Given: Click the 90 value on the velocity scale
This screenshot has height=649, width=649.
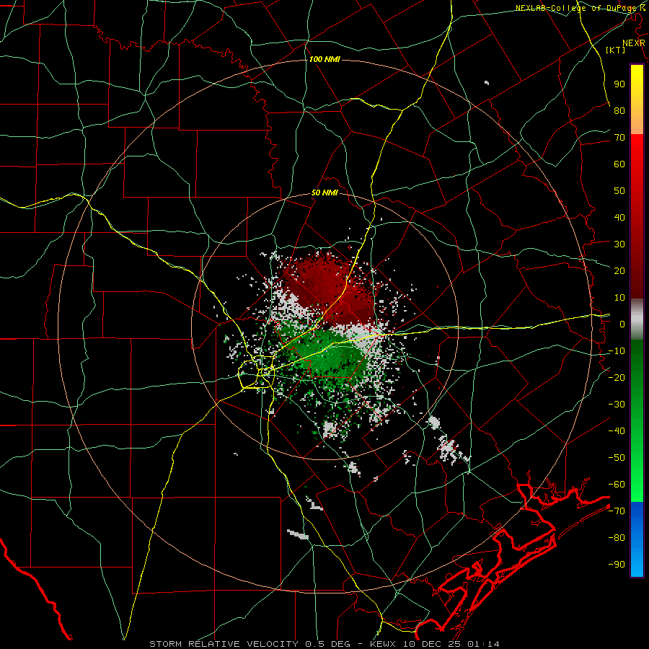Looking at the screenshot, I should pyautogui.click(x=619, y=84).
